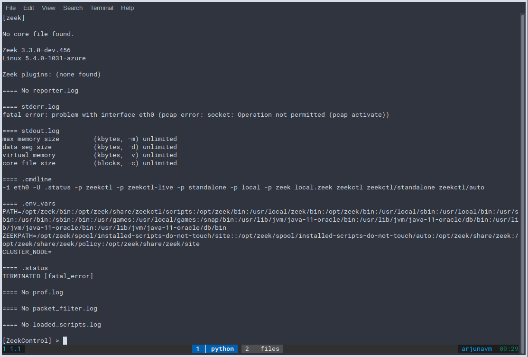The image size is (528, 357).
Task: Click the '-i eth0 -U .status' command line
Action: coord(243,188)
